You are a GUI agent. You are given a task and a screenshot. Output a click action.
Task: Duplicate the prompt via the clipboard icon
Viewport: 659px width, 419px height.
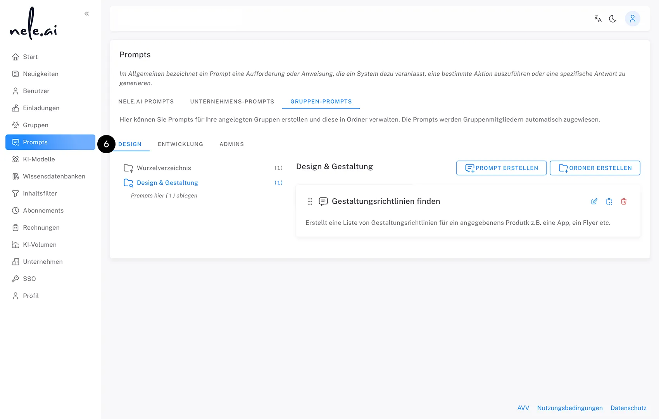609,201
